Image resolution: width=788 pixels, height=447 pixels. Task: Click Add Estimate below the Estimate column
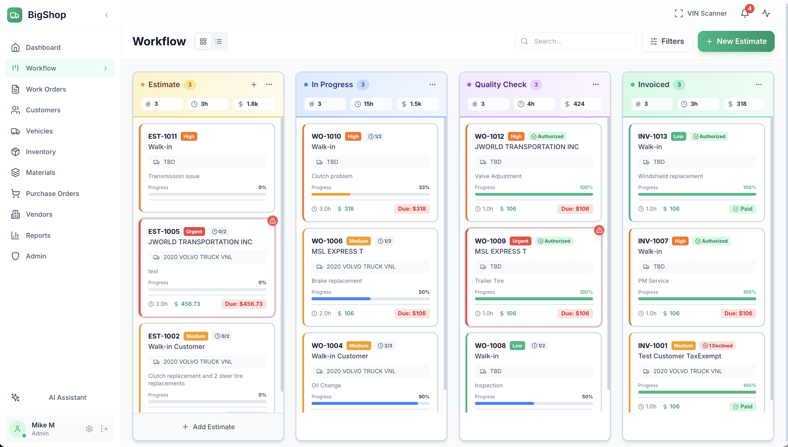click(x=209, y=427)
